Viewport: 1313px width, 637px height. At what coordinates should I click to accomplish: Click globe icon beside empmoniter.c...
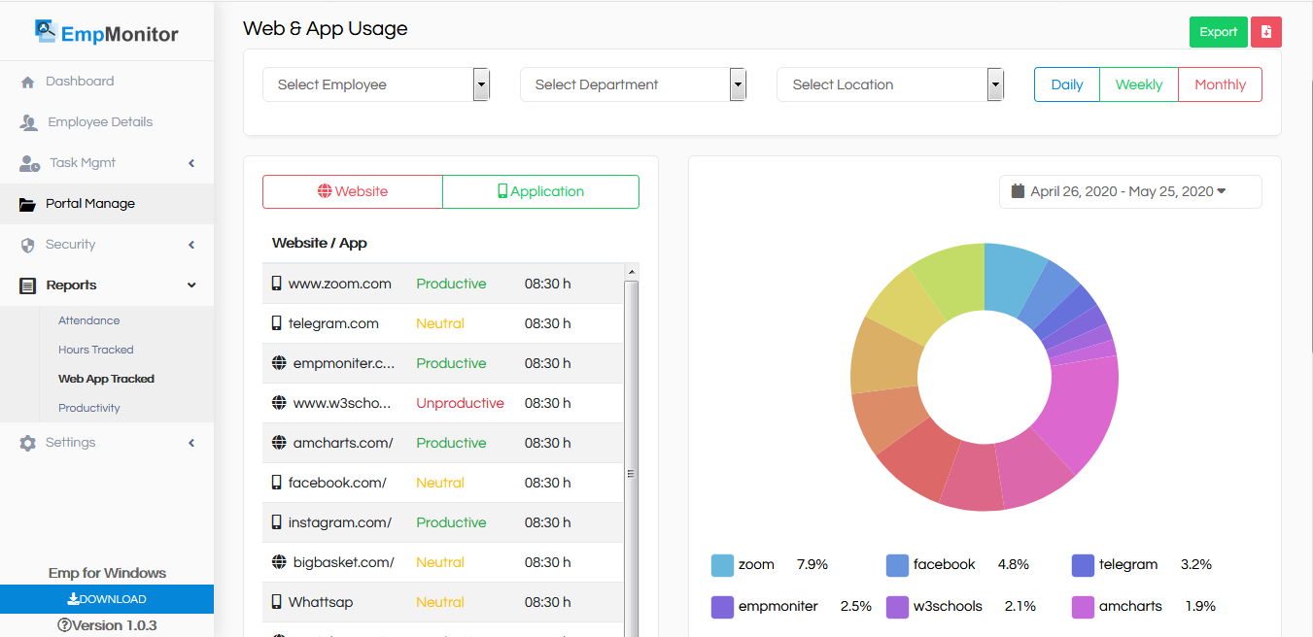tap(279, 363)
